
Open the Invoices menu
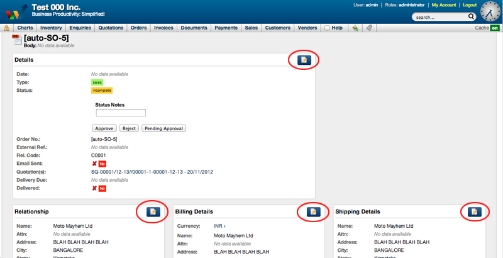point(163,28)
